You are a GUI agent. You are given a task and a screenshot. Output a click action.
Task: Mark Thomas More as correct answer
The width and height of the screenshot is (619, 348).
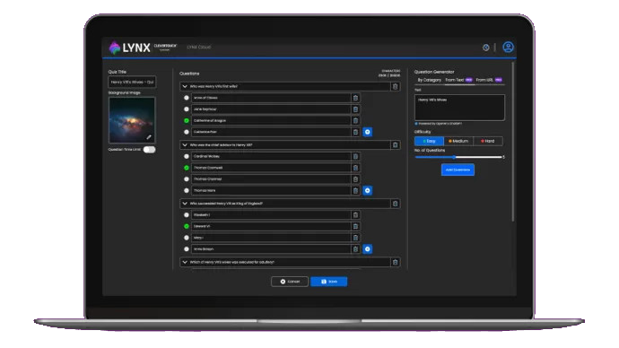[x=187, y=190]
